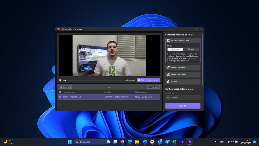Uncheck the 20220303_163224.mp4 video checkbox

(60, 97)
